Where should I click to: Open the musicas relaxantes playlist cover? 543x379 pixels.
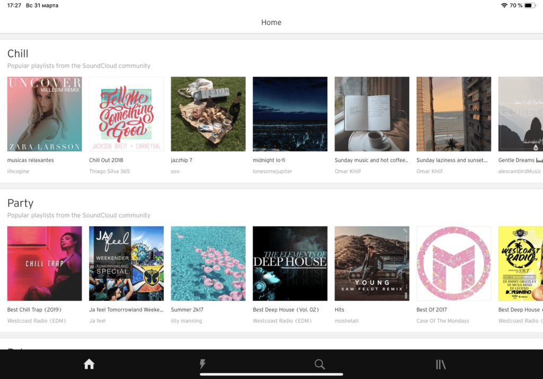pyautogui.click(x=45, y=114)
